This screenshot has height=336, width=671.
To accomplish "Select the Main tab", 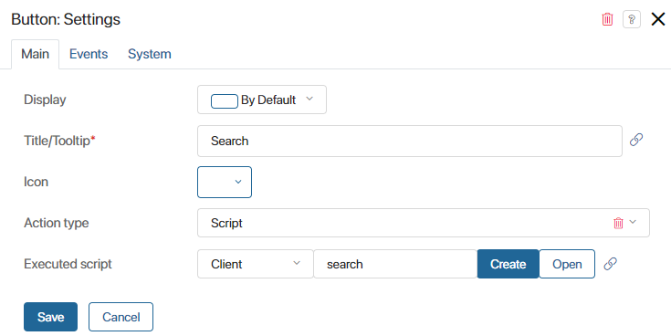I will 35,54.
